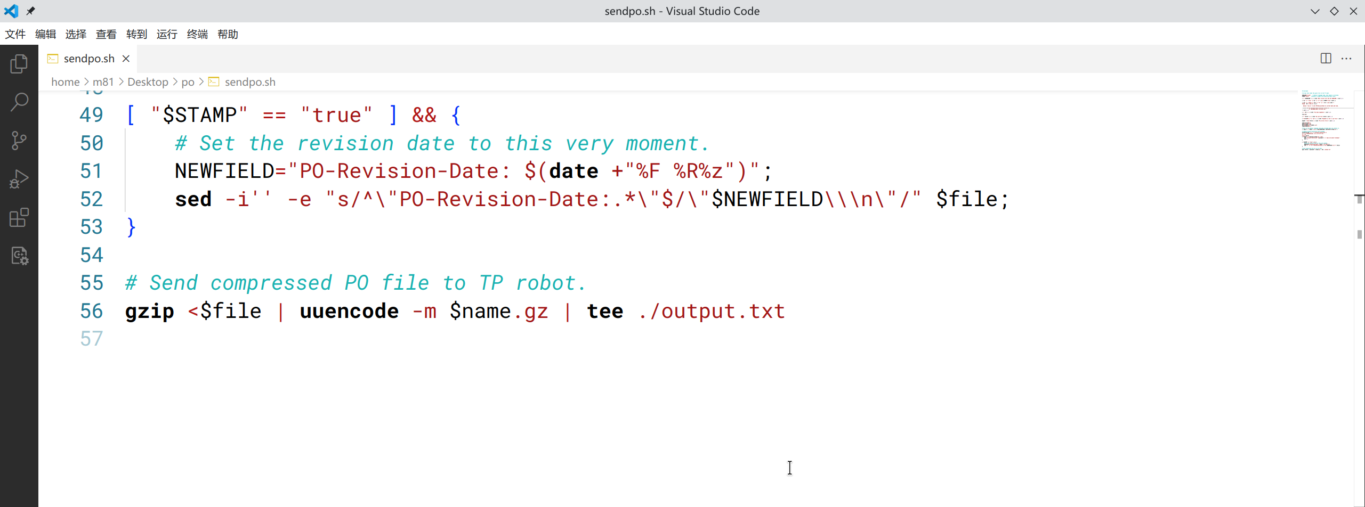Open the editor More Actions ellipsis
Viewport: 1365px width, 507px height.
[1346, 59]
